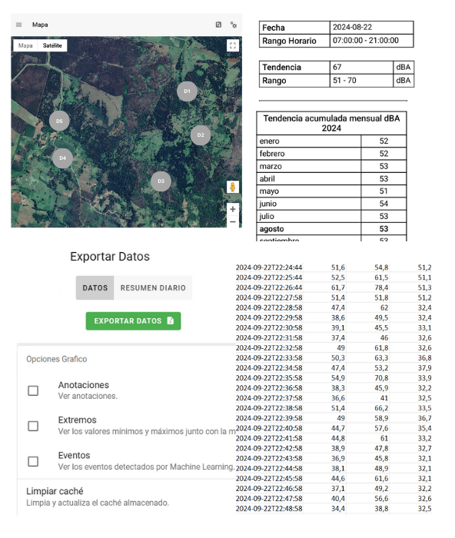Toggle fullscreen view of the map
Screen dimensions: 455x538
[233, 45]
